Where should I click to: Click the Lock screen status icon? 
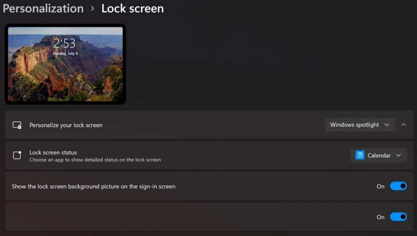point(17,155)
